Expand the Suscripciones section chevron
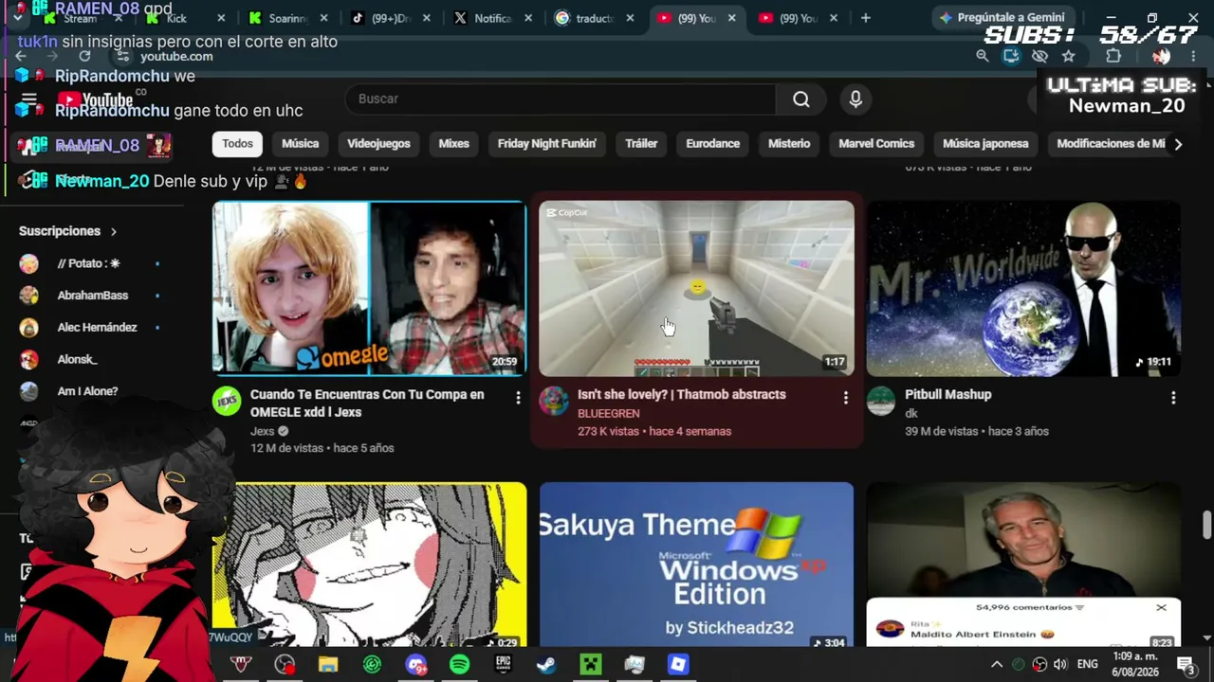 113,231
